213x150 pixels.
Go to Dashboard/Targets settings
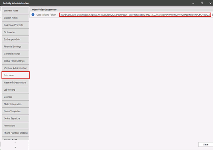point(15,25)
